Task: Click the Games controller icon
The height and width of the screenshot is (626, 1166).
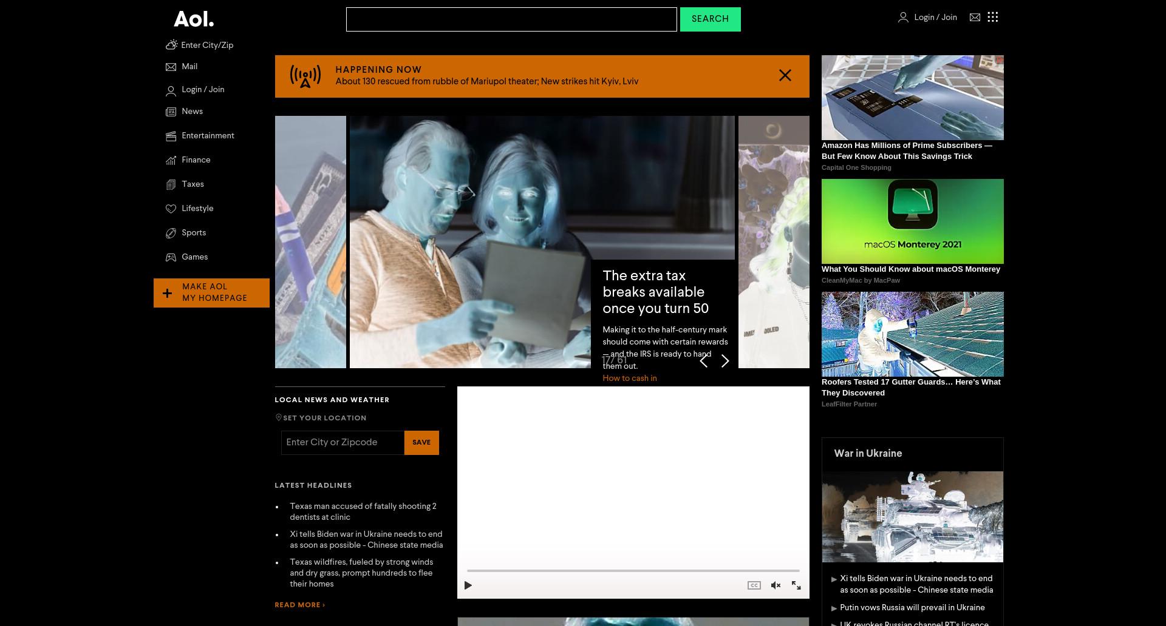Action: coord(171,257)
